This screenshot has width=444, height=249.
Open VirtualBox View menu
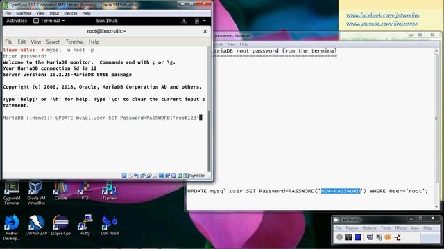[40, 13]
